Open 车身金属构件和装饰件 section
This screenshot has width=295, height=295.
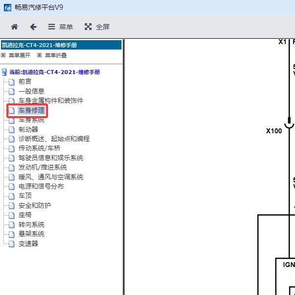[51, 100]
